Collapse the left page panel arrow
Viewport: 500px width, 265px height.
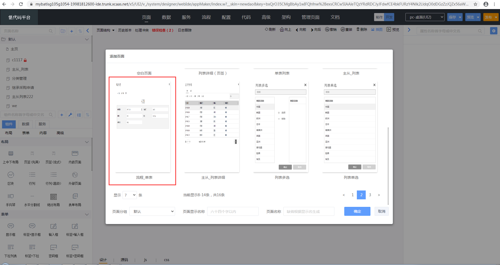[x=88, y=31]
